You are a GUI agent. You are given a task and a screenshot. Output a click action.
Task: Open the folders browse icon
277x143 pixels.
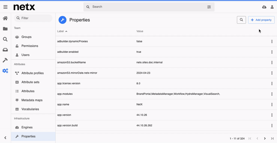click(x=5, y=29)
